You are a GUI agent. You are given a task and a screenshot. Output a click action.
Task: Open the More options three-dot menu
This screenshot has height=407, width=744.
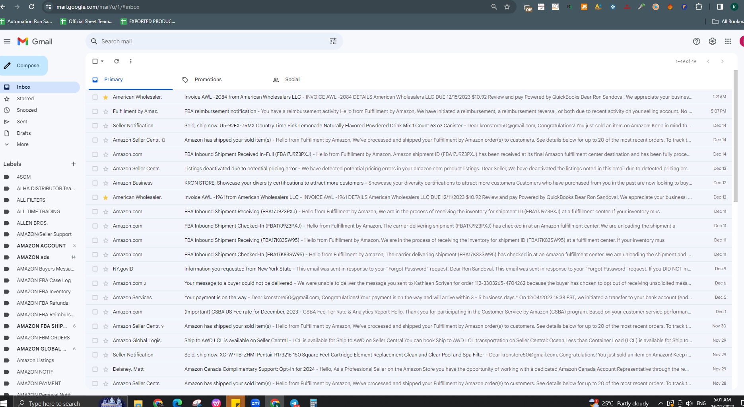131,61
